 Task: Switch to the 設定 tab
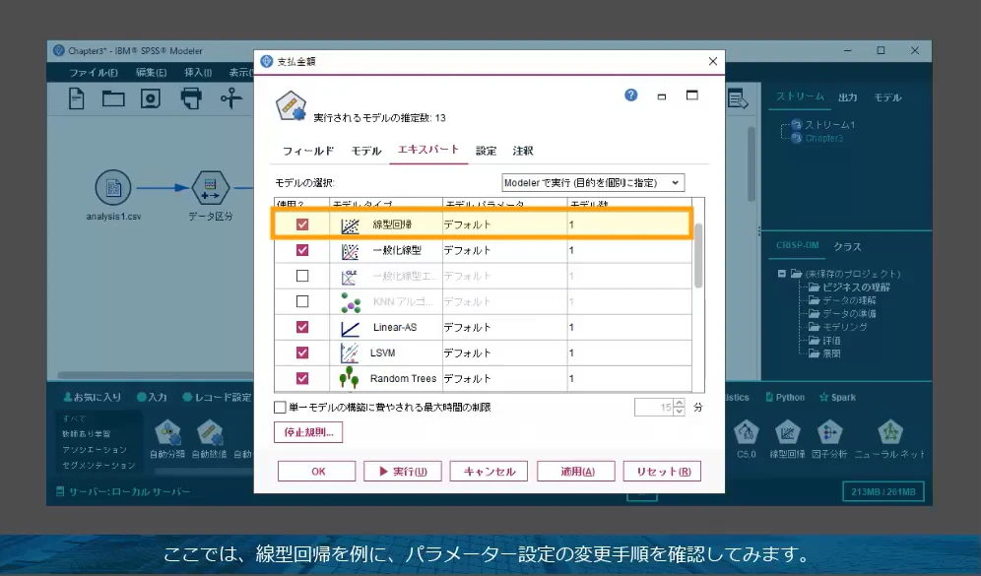487,151
